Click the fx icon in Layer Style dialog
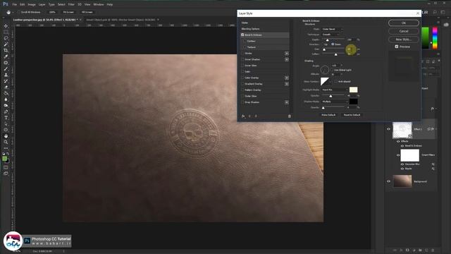 tap(243, 116)
